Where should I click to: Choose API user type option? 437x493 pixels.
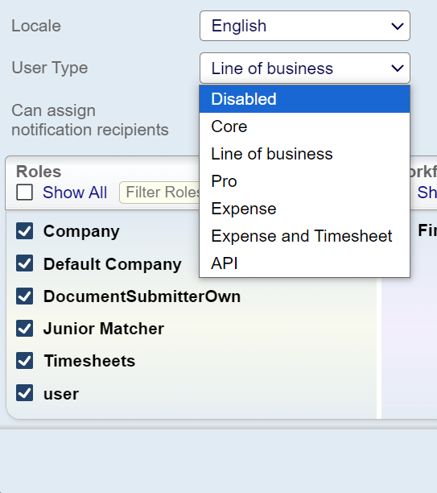(x=304, y=263)
